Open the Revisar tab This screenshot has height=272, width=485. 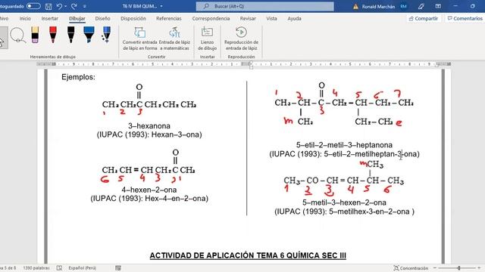(x=248, y=18)
